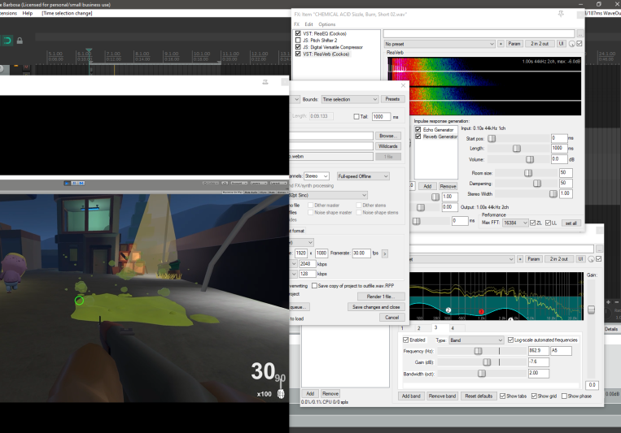Image resolution: width=621 pixels, height=433 pixels.
Task: Toggle the ReaEQ bypass checkbox beside the knob
Action: 599,258
